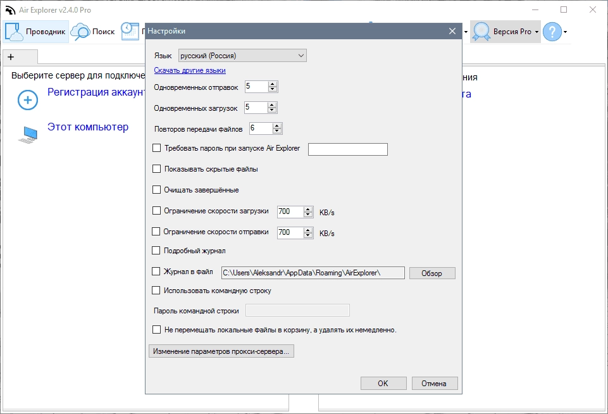Click the download speed limit 700 field
The width and height of the screenshot is (608, 414).
point(290,212)
